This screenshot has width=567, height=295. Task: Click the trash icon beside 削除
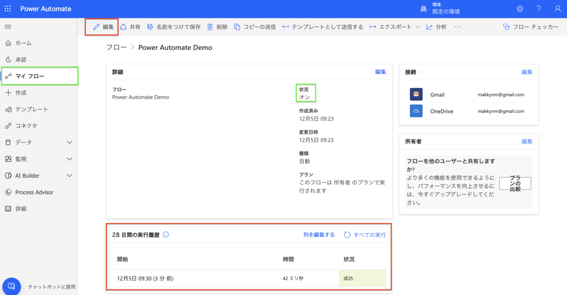(x=210, y=27)
